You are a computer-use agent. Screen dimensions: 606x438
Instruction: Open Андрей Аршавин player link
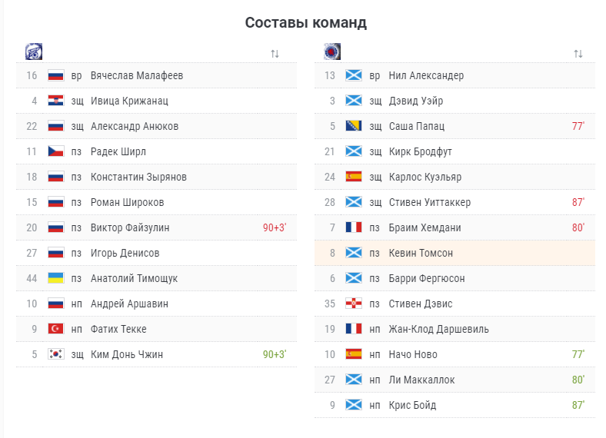(x=129, y=304)
